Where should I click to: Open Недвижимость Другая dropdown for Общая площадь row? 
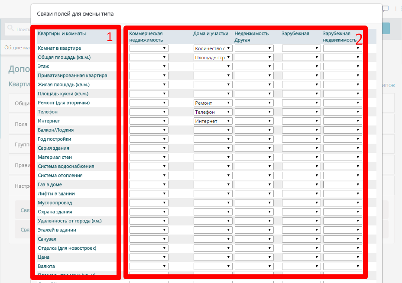click(254, 58)
